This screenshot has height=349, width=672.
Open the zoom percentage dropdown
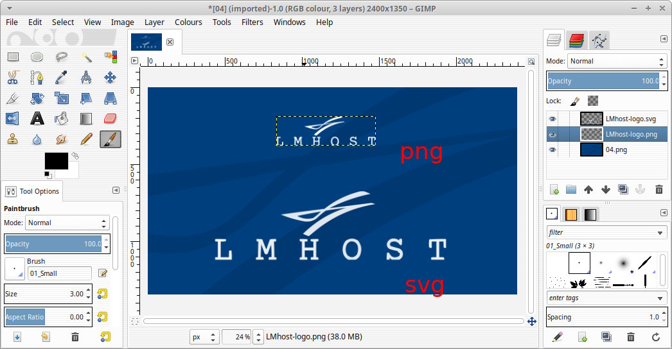[258, 337]
